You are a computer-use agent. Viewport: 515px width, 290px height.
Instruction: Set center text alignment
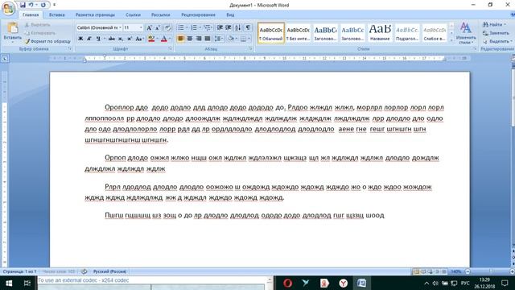(x=190, y=39)
